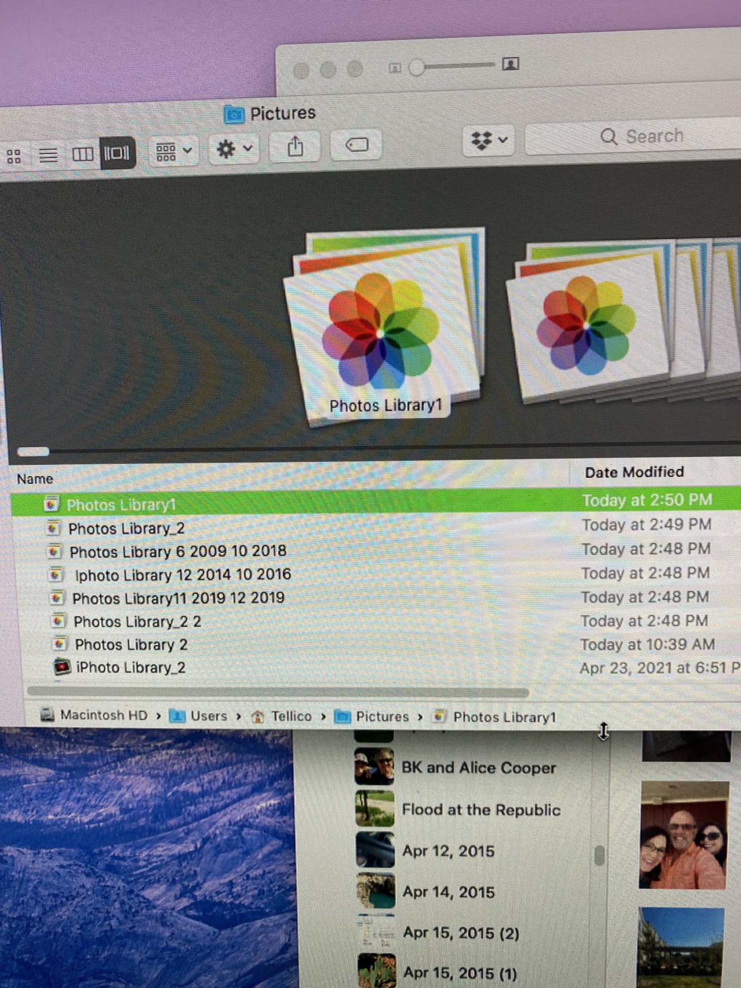The width and height of the screenshot is (741, 988).
Task: Switch Finder to list view
Action: click(x=48, y=155)
